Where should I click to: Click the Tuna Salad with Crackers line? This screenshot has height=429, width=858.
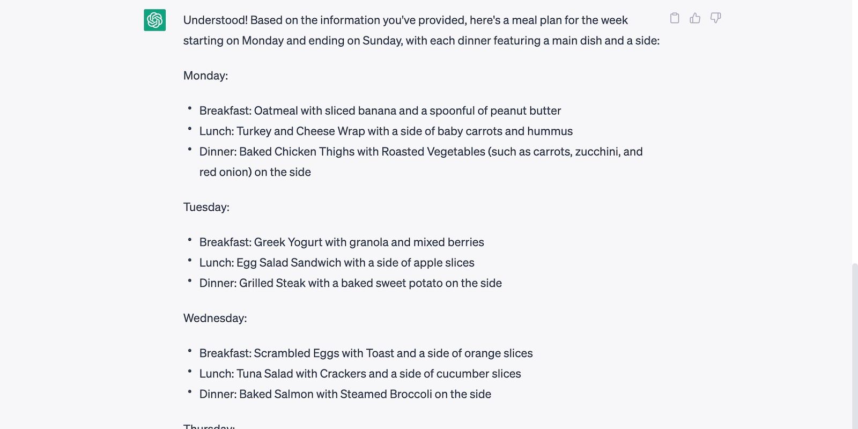[360, 374]
